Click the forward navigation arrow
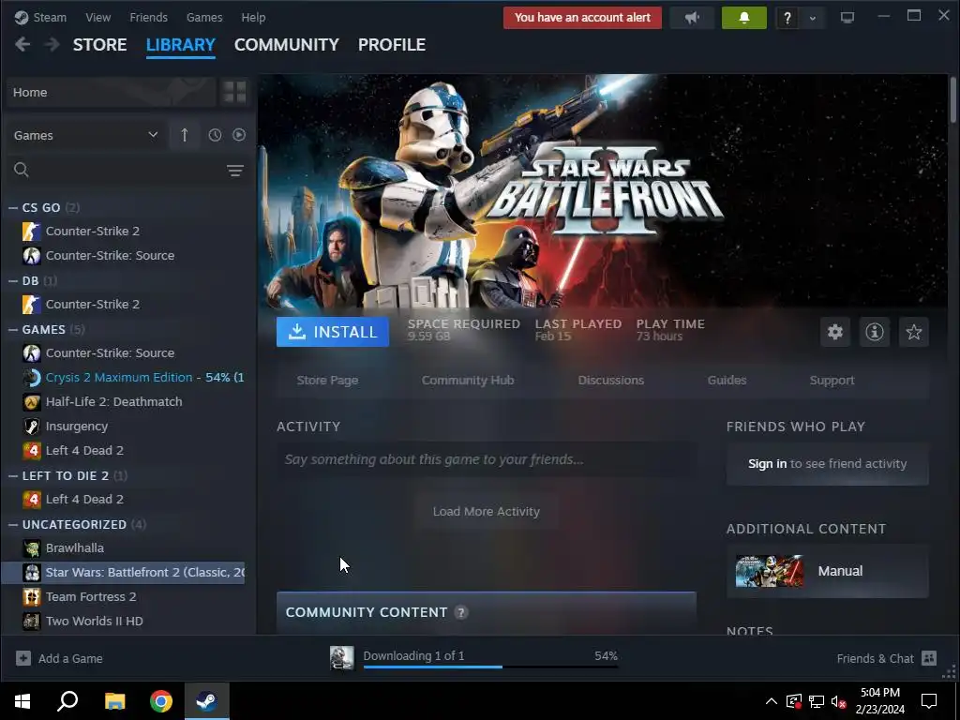Image resolution: width=960 pixels, height=720 pixels. pyautogui.click(x=52, y=45)
